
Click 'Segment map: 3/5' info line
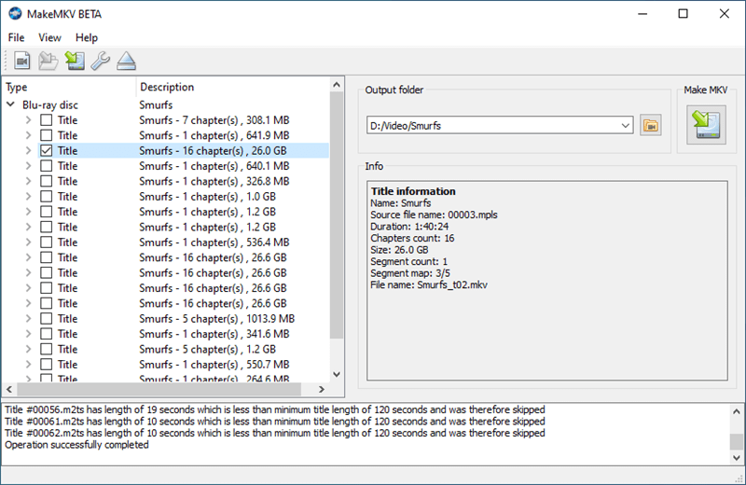[410, 273]
